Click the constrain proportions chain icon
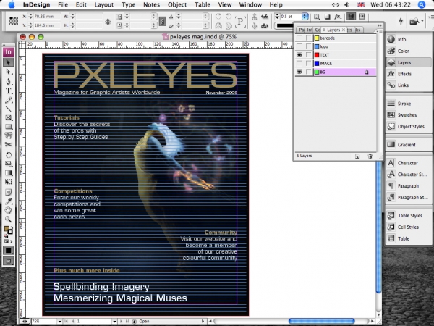Image resolution: width=434 pixels, height=326 pixels. coord(163,21)
